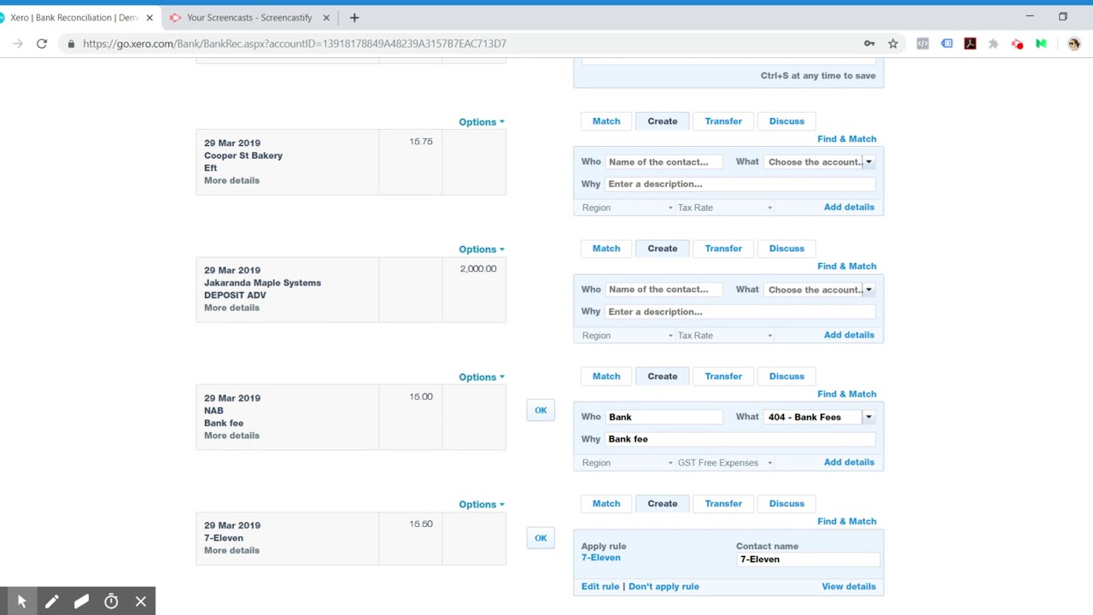This screenshot has width=1093, height=615.
Task: Show More details for Jakaranda Maple Systems
Action: point(231,307)
